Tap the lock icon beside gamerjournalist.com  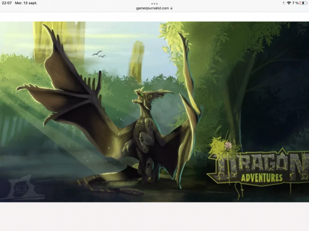171,8
